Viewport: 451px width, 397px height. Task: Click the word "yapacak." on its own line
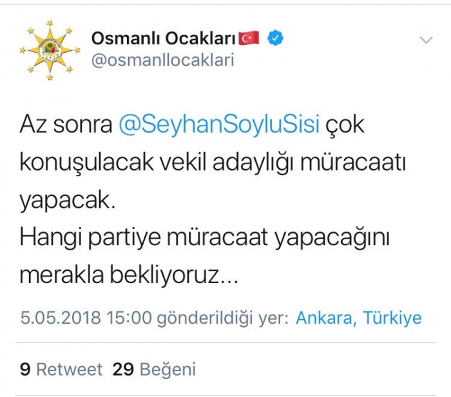click(67, 201)
